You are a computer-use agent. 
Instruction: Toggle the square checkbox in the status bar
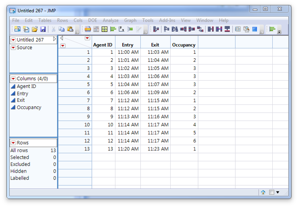click(272, 192)
